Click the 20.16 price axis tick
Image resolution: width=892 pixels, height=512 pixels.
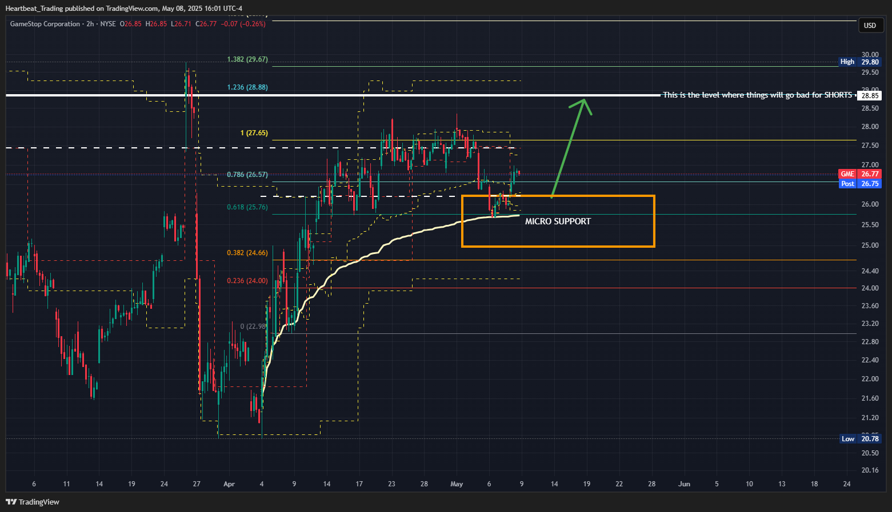(870, 470)
